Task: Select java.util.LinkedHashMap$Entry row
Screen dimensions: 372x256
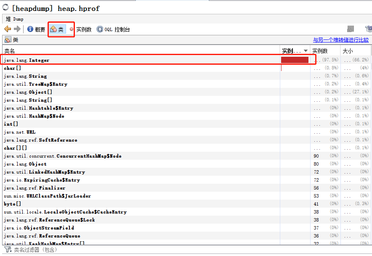Action: [x=186, y=172]
